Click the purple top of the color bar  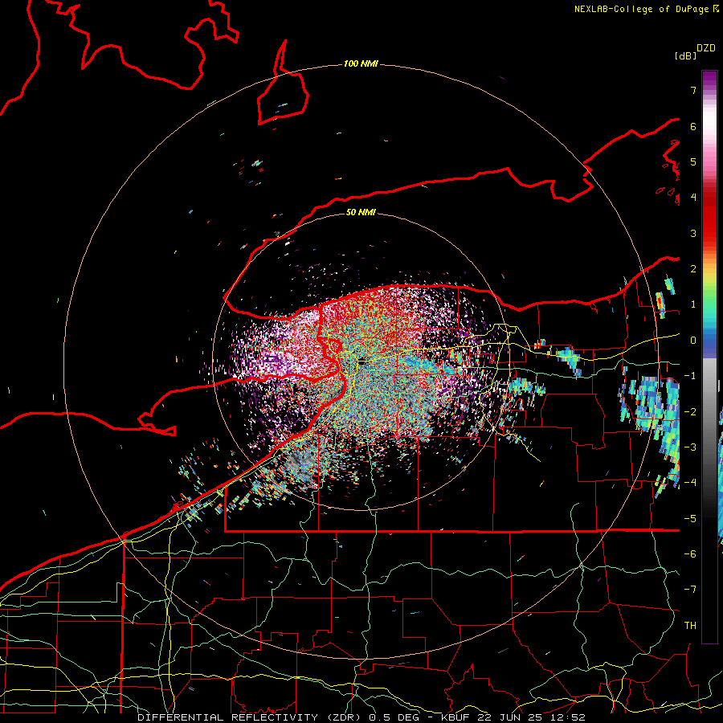[x=709, y=79]
